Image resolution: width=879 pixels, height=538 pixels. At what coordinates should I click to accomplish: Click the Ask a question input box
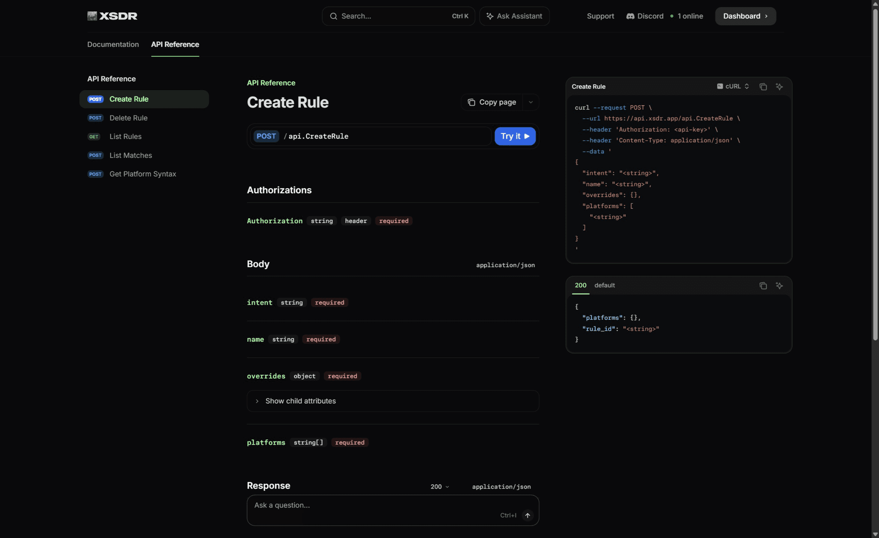[x=393, y=510]
